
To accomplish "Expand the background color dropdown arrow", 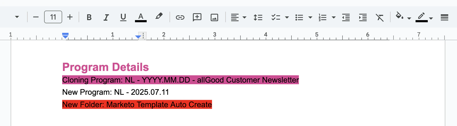I will (x=409, y=18).
